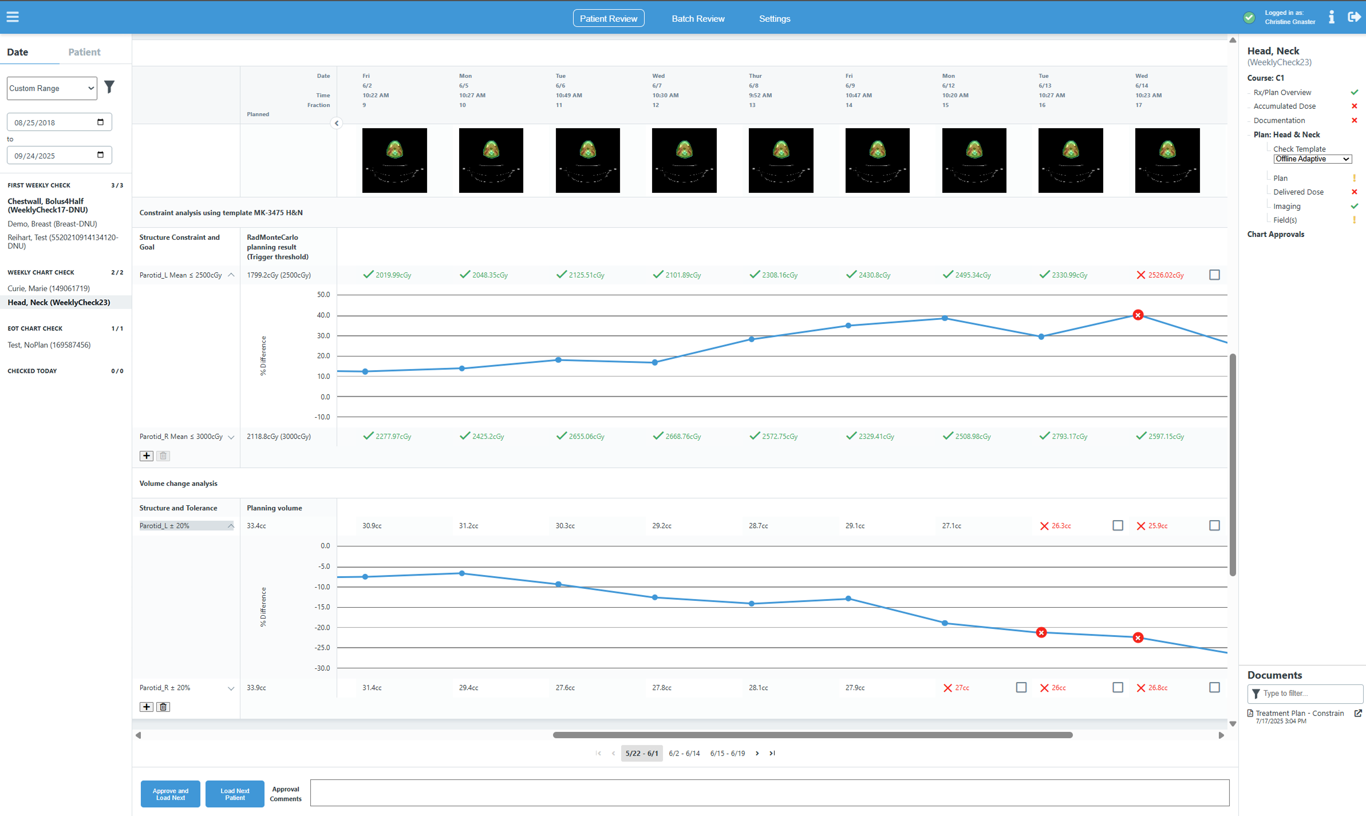The height and width of the screenshot is (816, 1366).
Task: Check the box beside 26.3cc Parotid_L value
Action: [1118, 525]
